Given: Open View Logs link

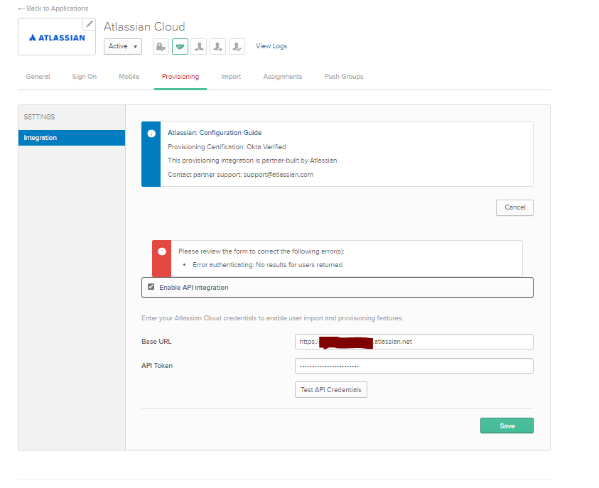Looking at the screenshot, I should tap(271, 46).
